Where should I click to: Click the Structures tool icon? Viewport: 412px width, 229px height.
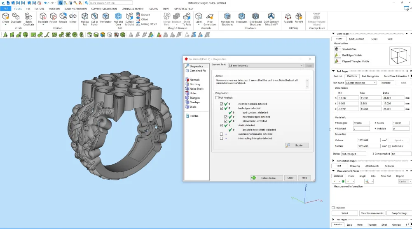(x=242, y=18)
